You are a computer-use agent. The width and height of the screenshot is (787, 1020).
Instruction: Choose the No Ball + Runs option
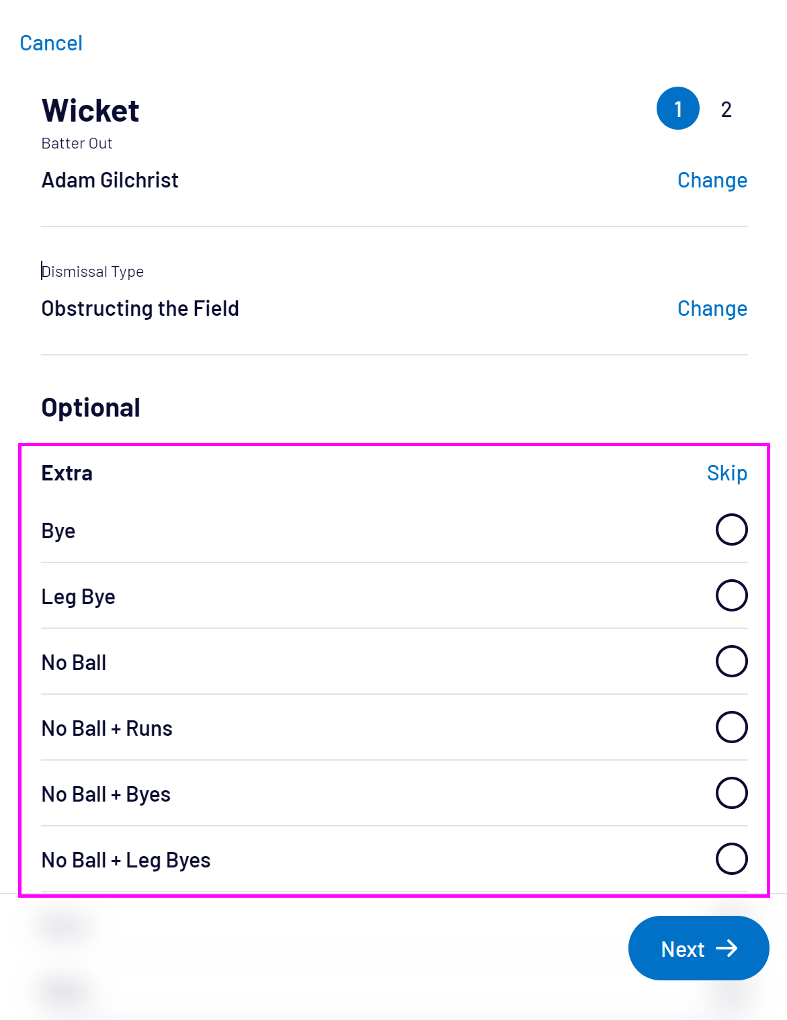pyautogui.click(x=731, y=727)
